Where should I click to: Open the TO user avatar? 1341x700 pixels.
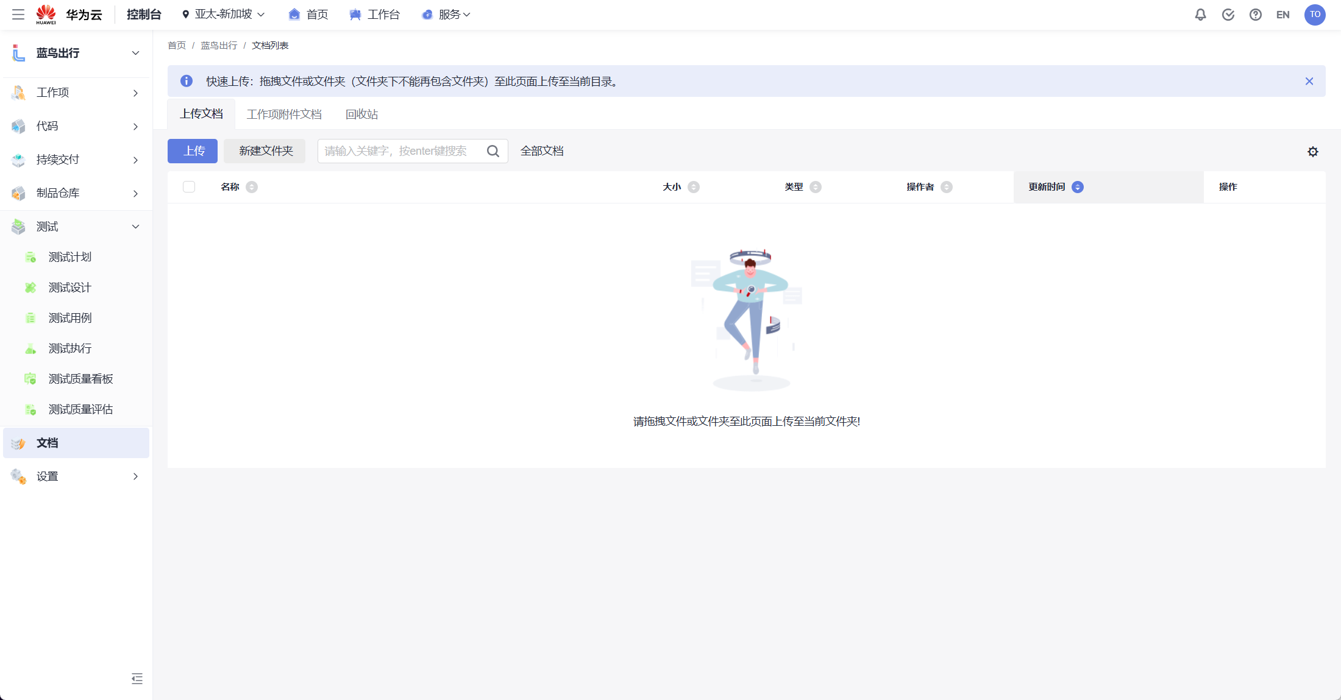pos(1315,14)
